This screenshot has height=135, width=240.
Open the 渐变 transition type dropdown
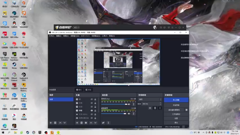pyautogui.click(x=150, y=99)
